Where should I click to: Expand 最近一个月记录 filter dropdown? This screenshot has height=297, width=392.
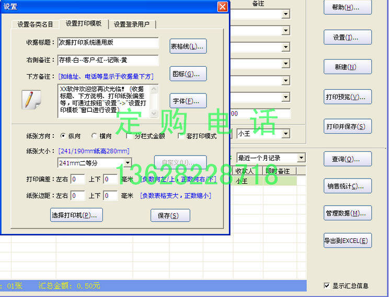302,158
